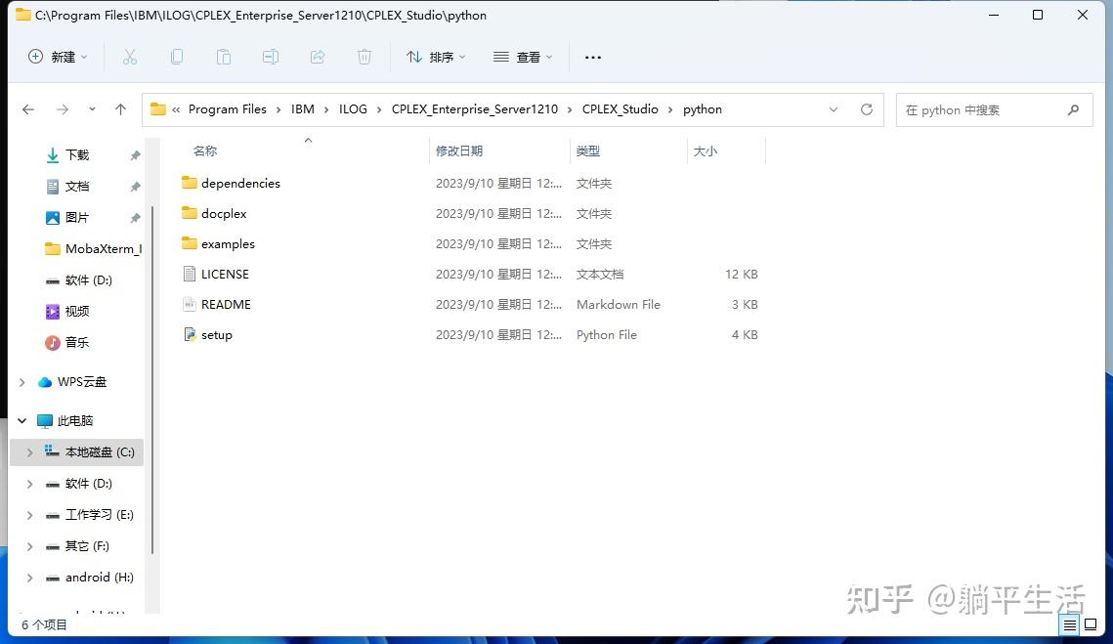Select the CPLEX_Studio breadcrumb link
The height and width of the screenshot is (644, 1113).
(x=620, y=108)
